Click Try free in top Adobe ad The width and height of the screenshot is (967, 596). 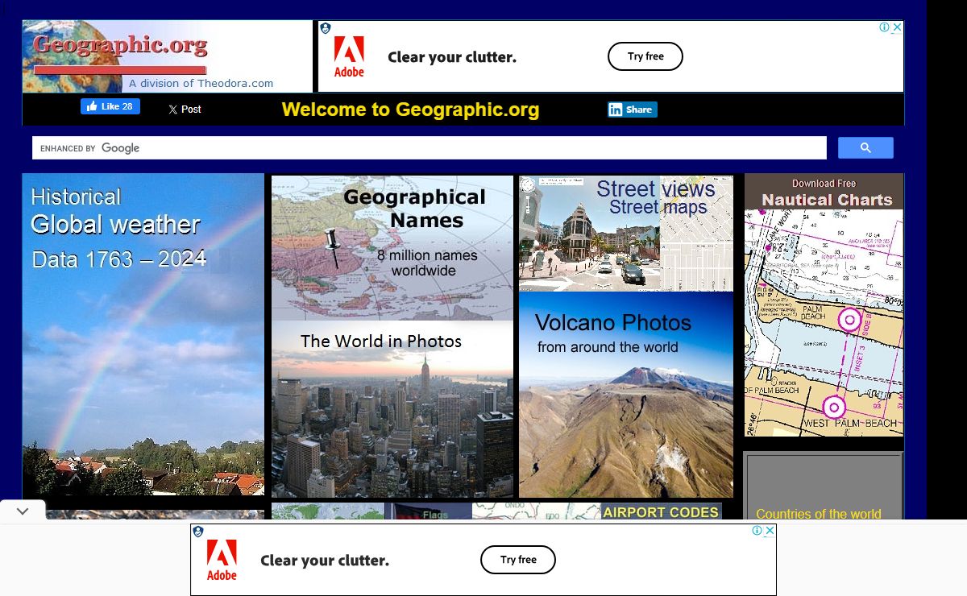coord(645,56)
